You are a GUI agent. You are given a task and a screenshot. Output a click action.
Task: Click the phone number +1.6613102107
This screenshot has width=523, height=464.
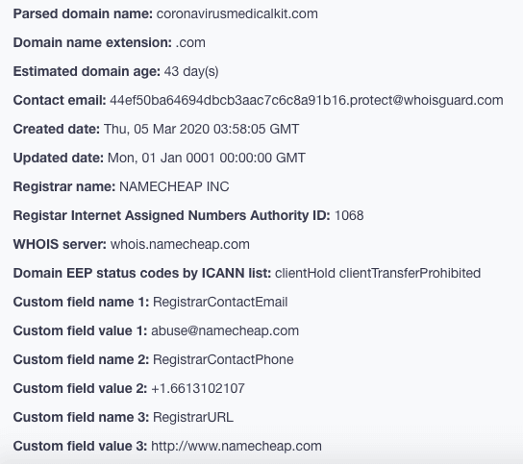tap(198, 389)
